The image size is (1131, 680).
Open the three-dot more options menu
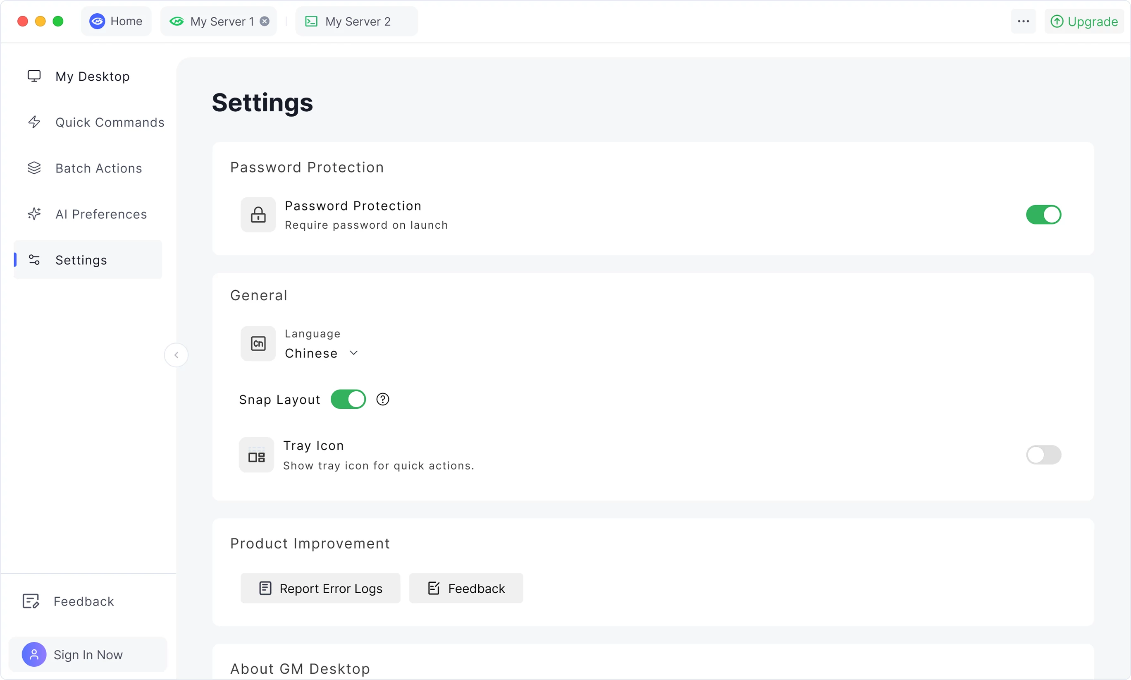pyautogui.click(x=1024, y=21)
